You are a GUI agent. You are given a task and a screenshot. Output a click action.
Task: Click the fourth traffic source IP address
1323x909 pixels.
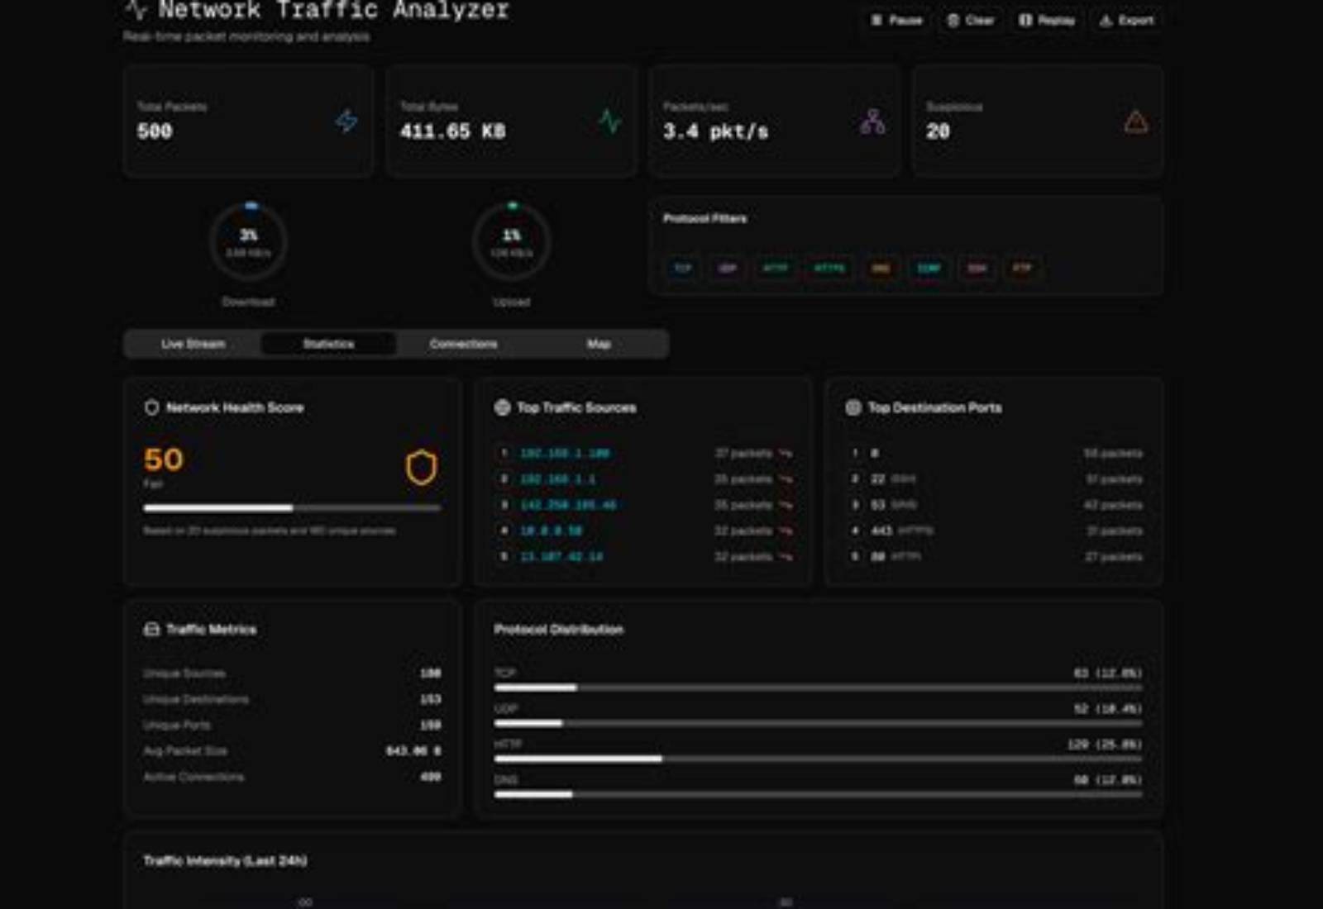click(x=552, y=531)
